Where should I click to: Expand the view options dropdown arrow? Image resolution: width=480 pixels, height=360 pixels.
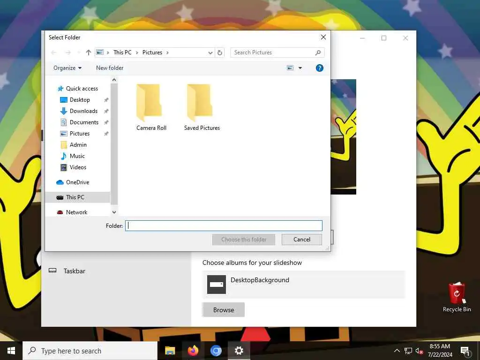point(300,68)
